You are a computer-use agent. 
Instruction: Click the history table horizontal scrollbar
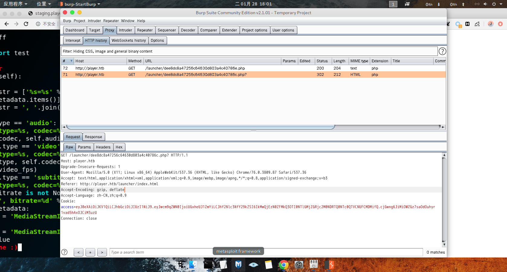200,127
